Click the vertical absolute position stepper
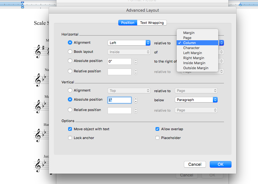258x184 pixels. pyautogui.click(x=136, y=100)
